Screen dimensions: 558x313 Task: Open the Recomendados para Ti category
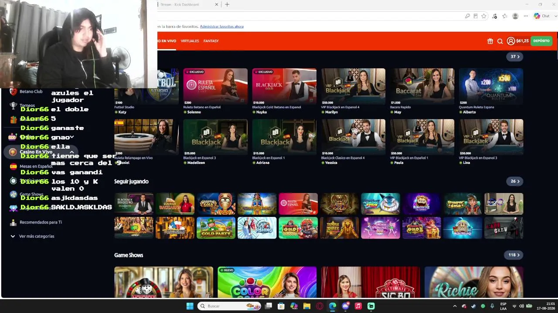tap(41, 222)
